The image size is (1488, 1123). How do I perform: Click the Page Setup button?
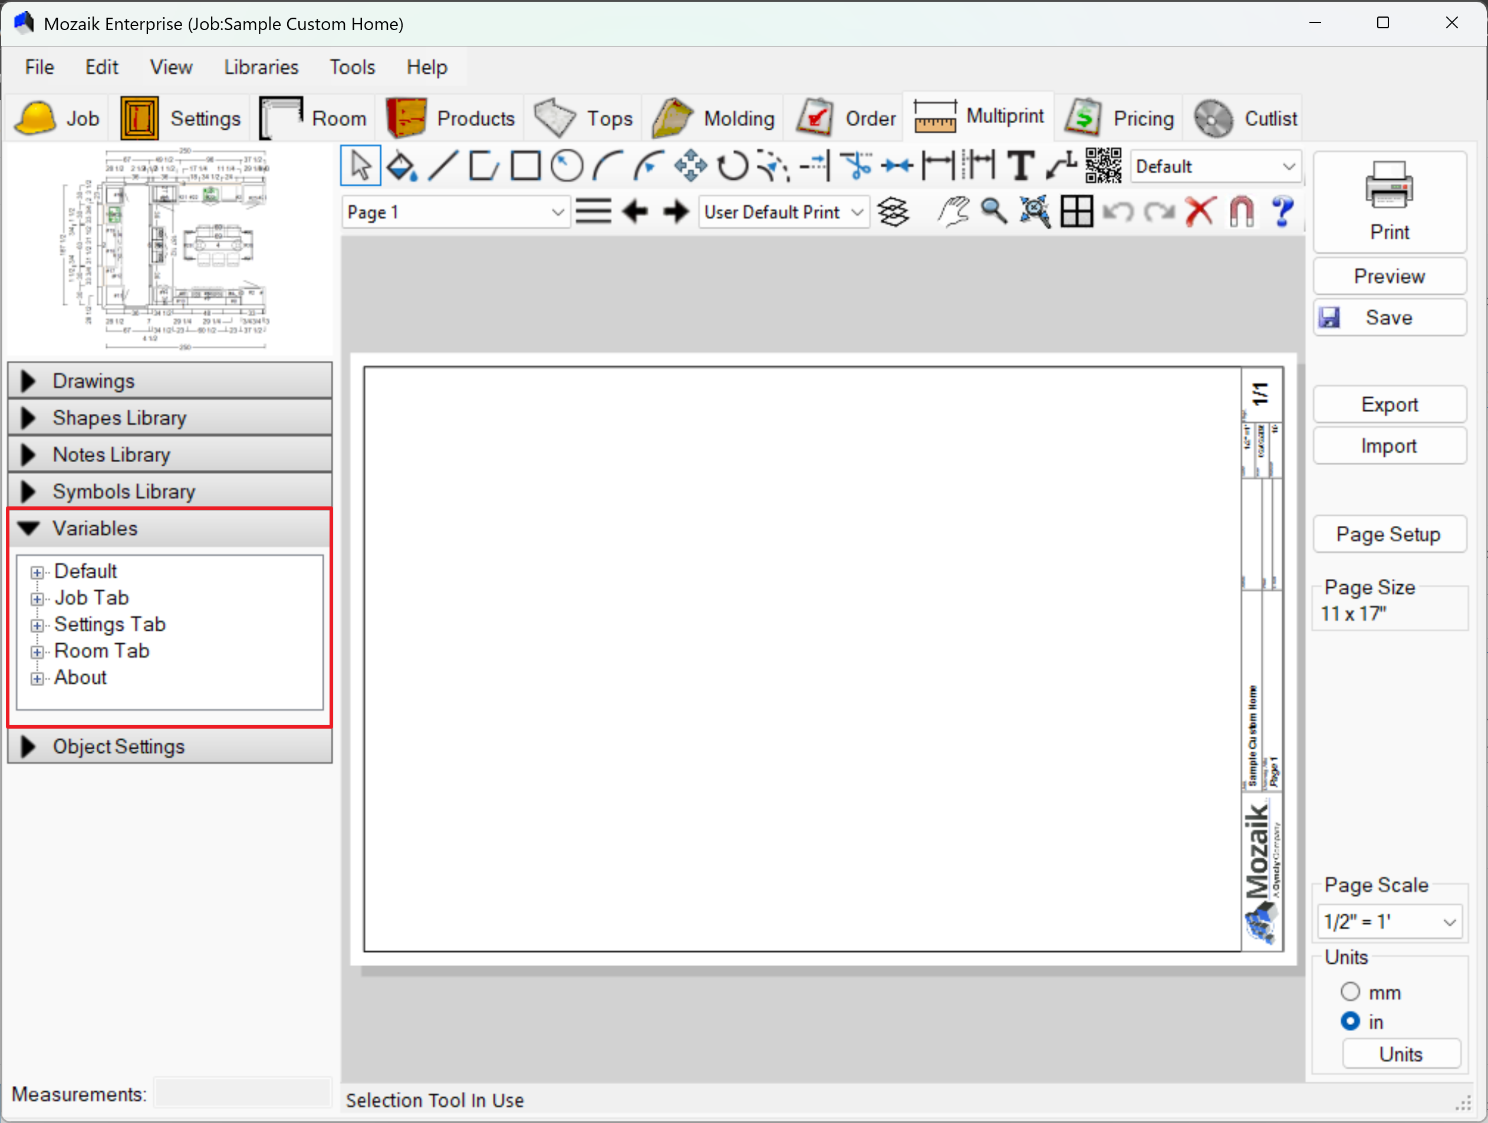pyautogui.click(x=1388, y=535)
